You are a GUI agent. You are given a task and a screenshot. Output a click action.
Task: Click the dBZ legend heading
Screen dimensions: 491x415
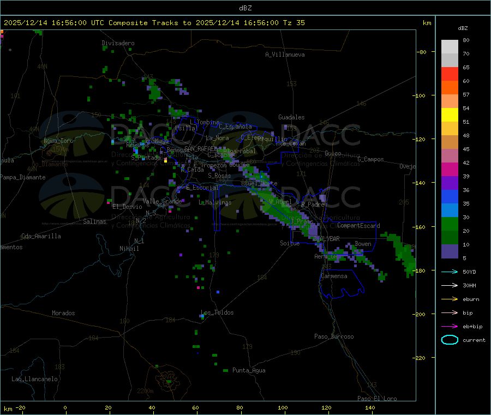(463, 28)
